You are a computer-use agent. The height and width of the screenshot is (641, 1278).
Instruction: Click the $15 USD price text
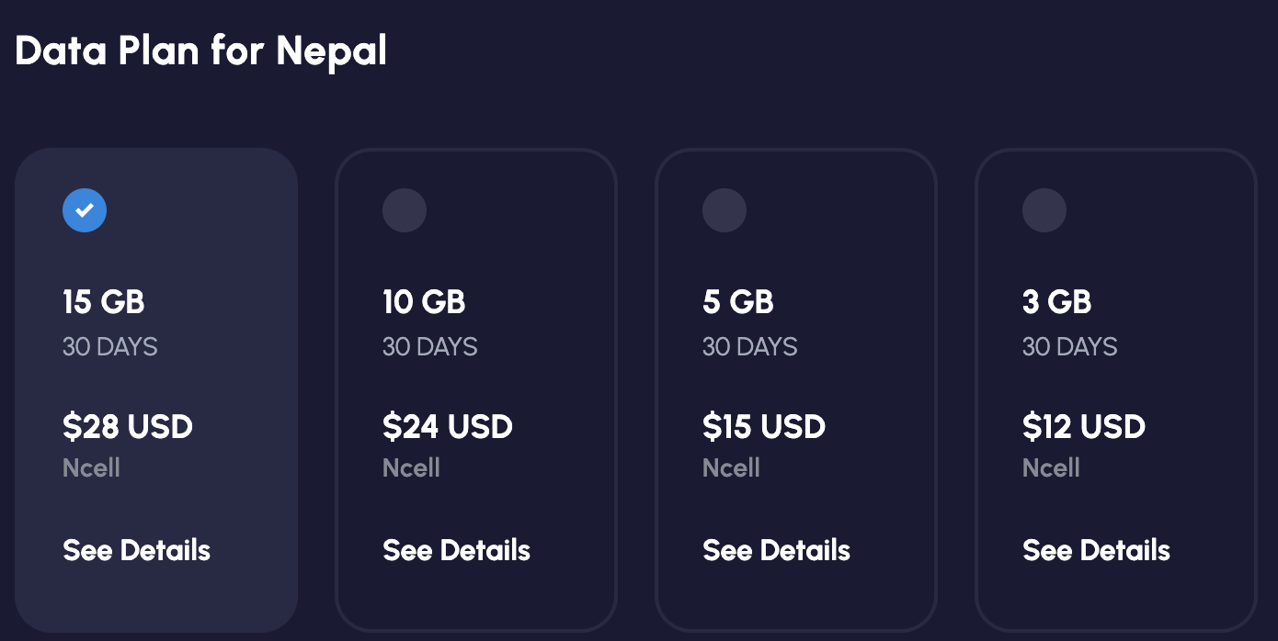764,427
